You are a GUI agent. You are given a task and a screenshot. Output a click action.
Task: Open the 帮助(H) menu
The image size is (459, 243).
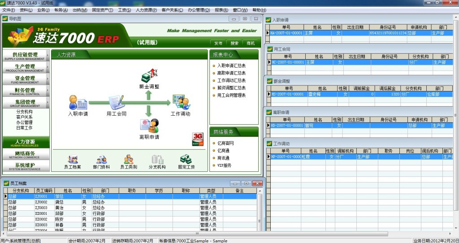(x=260, y=10)
